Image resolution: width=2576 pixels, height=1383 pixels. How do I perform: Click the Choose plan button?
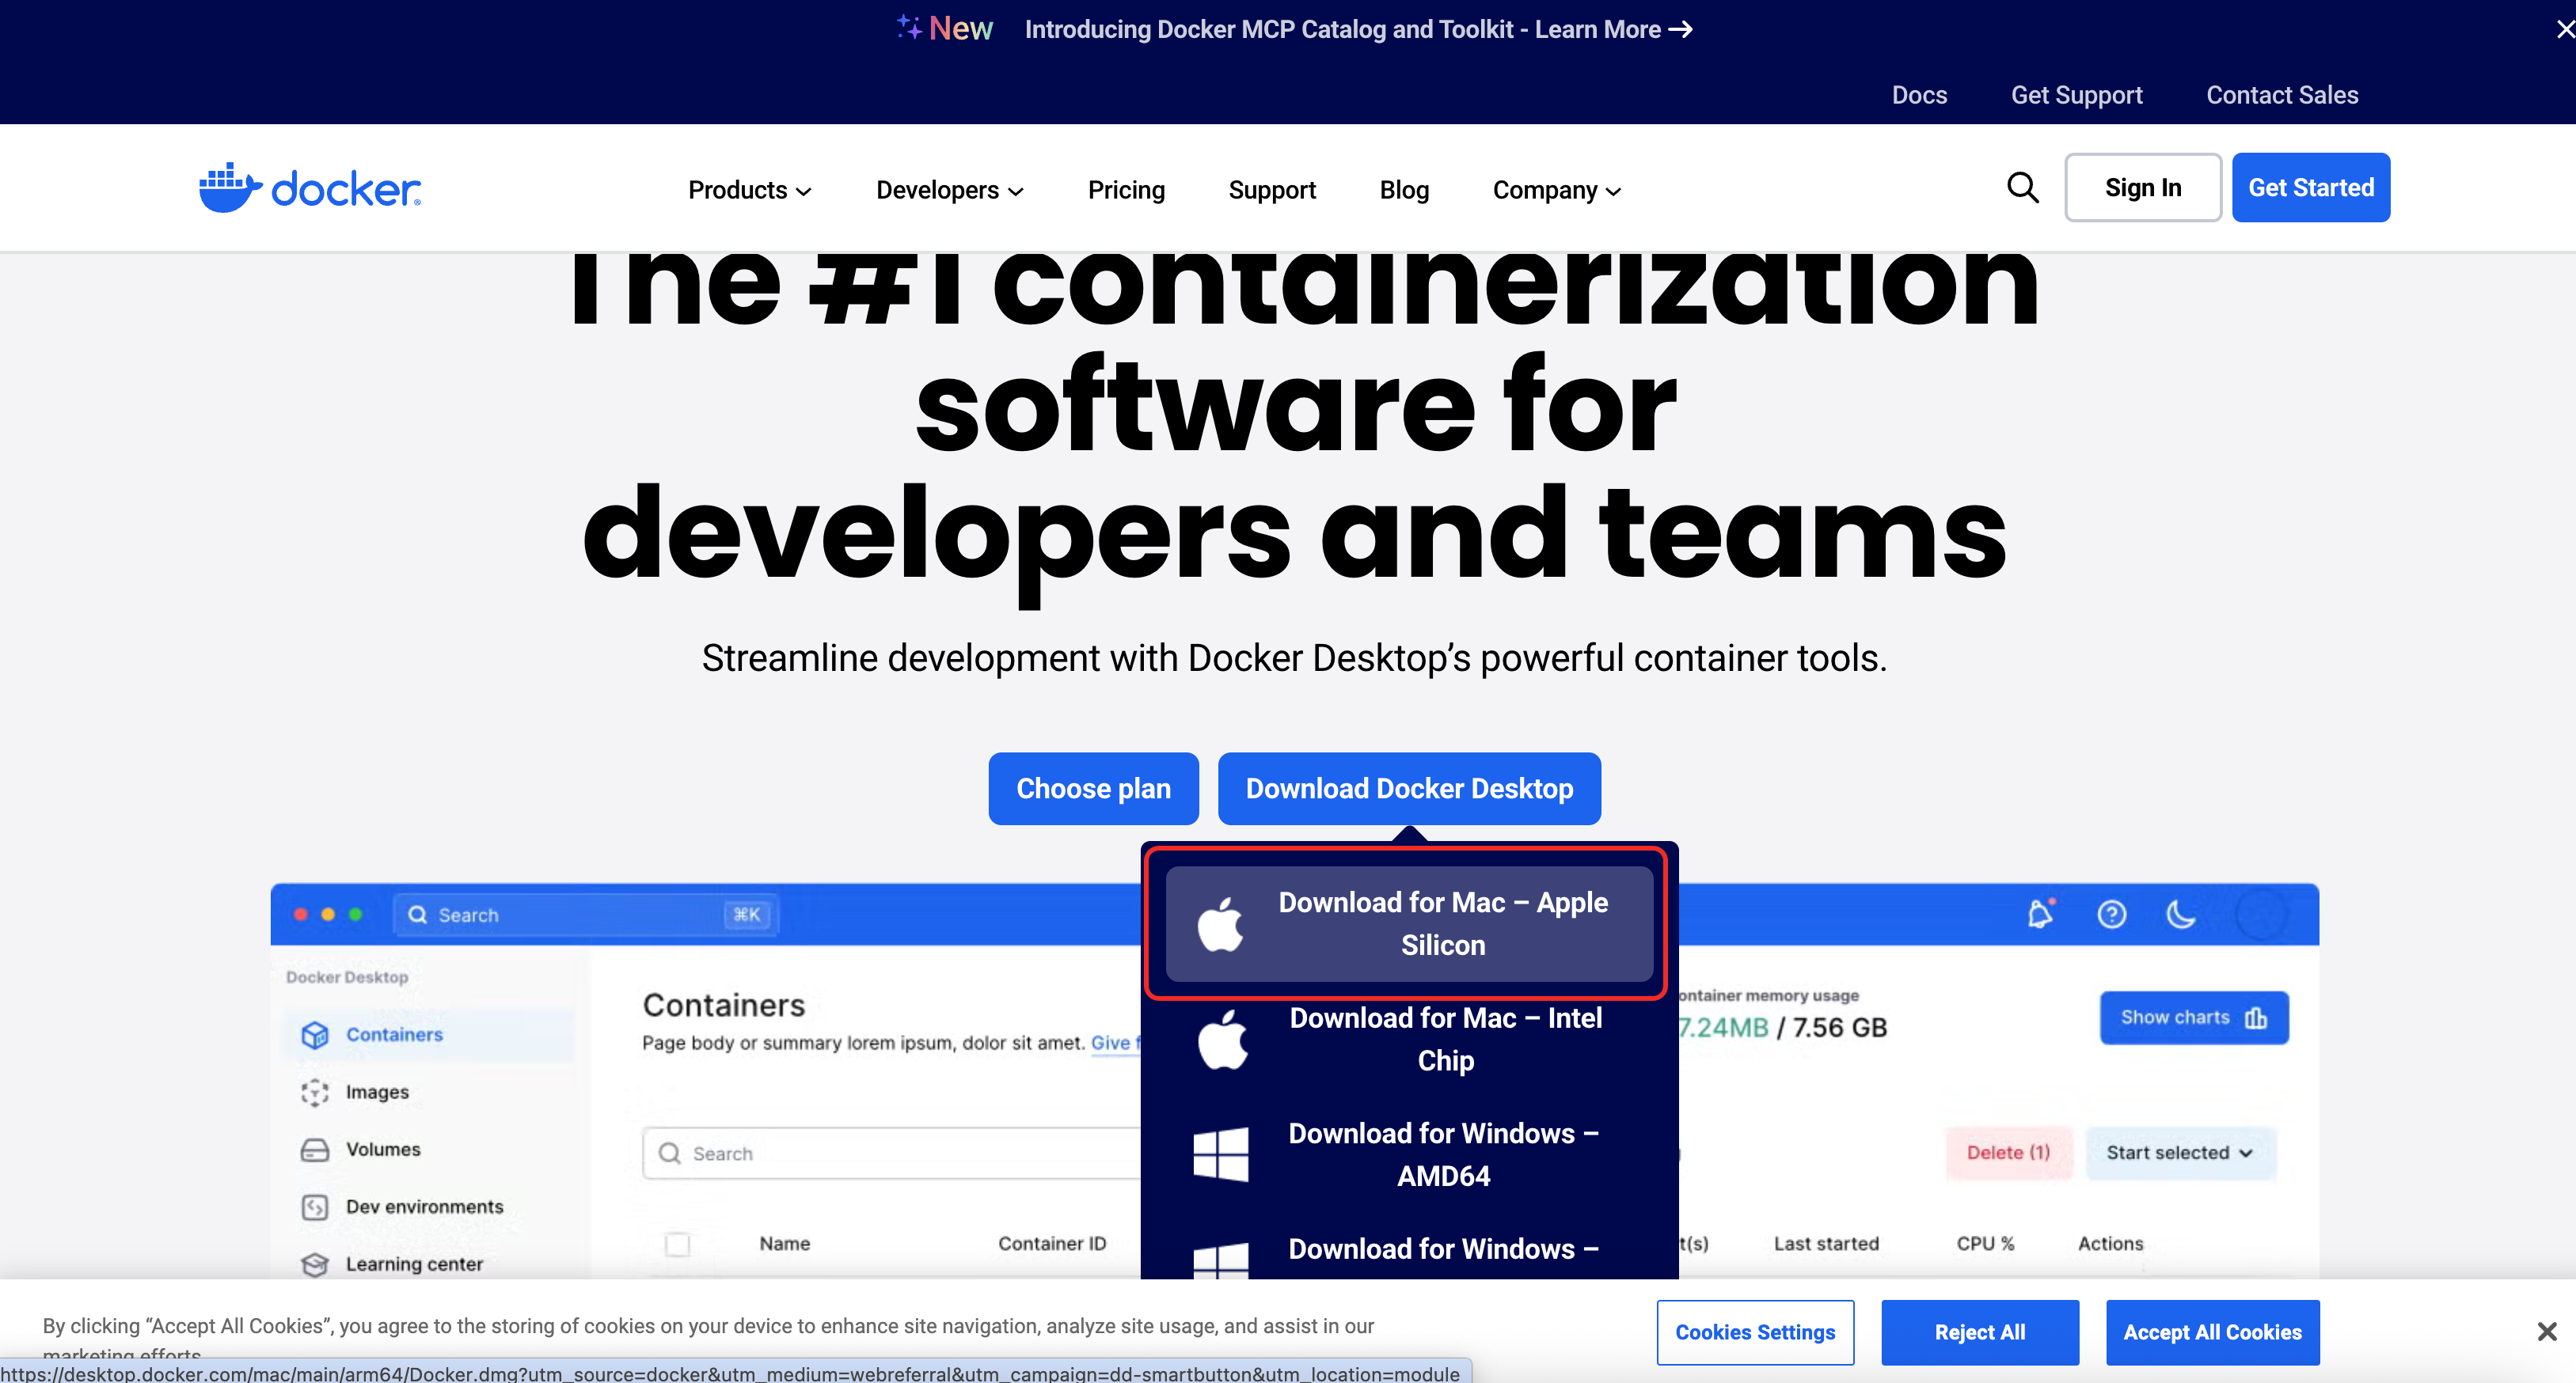1093,789
